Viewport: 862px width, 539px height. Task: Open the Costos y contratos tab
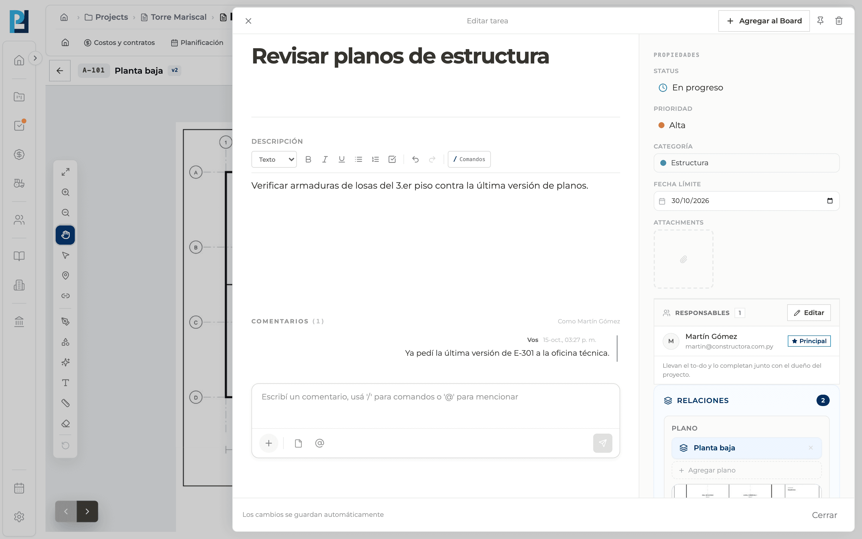(119, 43)
